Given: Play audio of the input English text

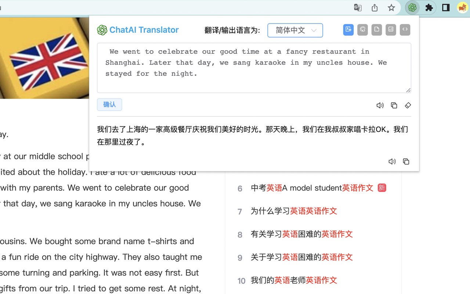Looking at the screenshot, I should click(x=380, y=105).
